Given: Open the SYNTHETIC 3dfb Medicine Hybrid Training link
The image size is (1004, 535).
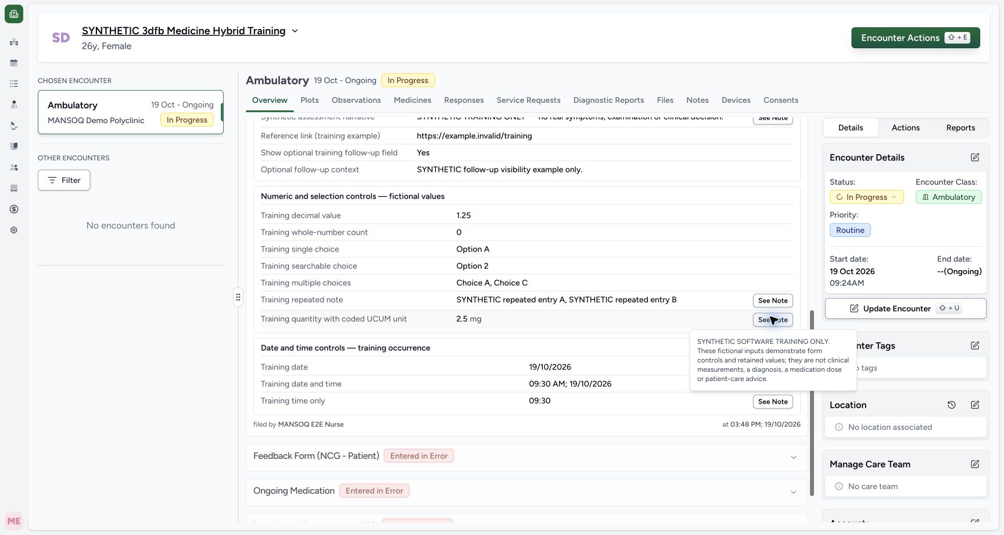Looking at the screenshot, I should coord(184,31).
